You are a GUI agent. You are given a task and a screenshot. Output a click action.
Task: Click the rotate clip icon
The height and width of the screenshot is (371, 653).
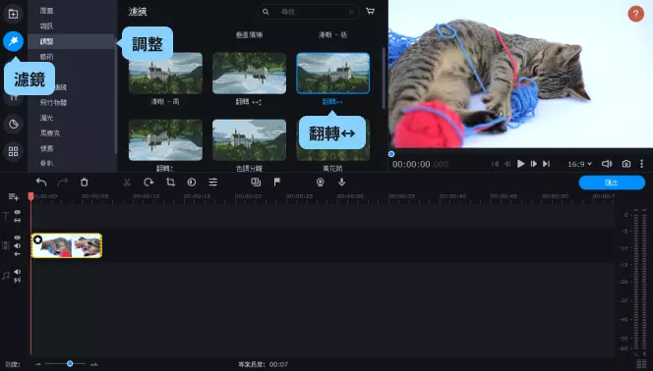[x=148, y=182]
